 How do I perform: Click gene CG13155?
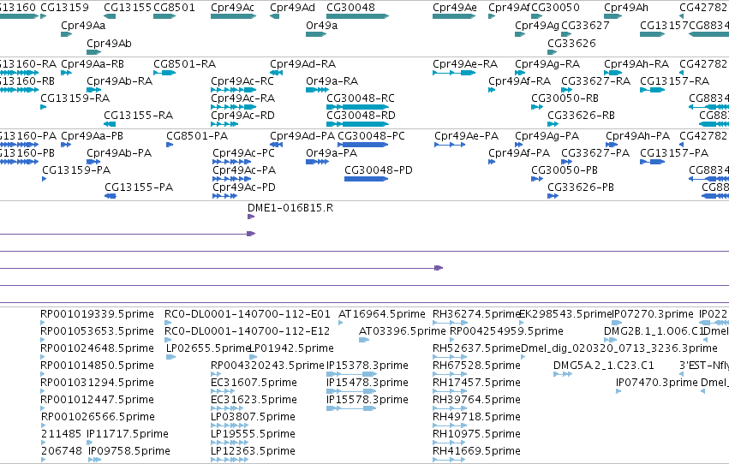(x=110, y=16)
